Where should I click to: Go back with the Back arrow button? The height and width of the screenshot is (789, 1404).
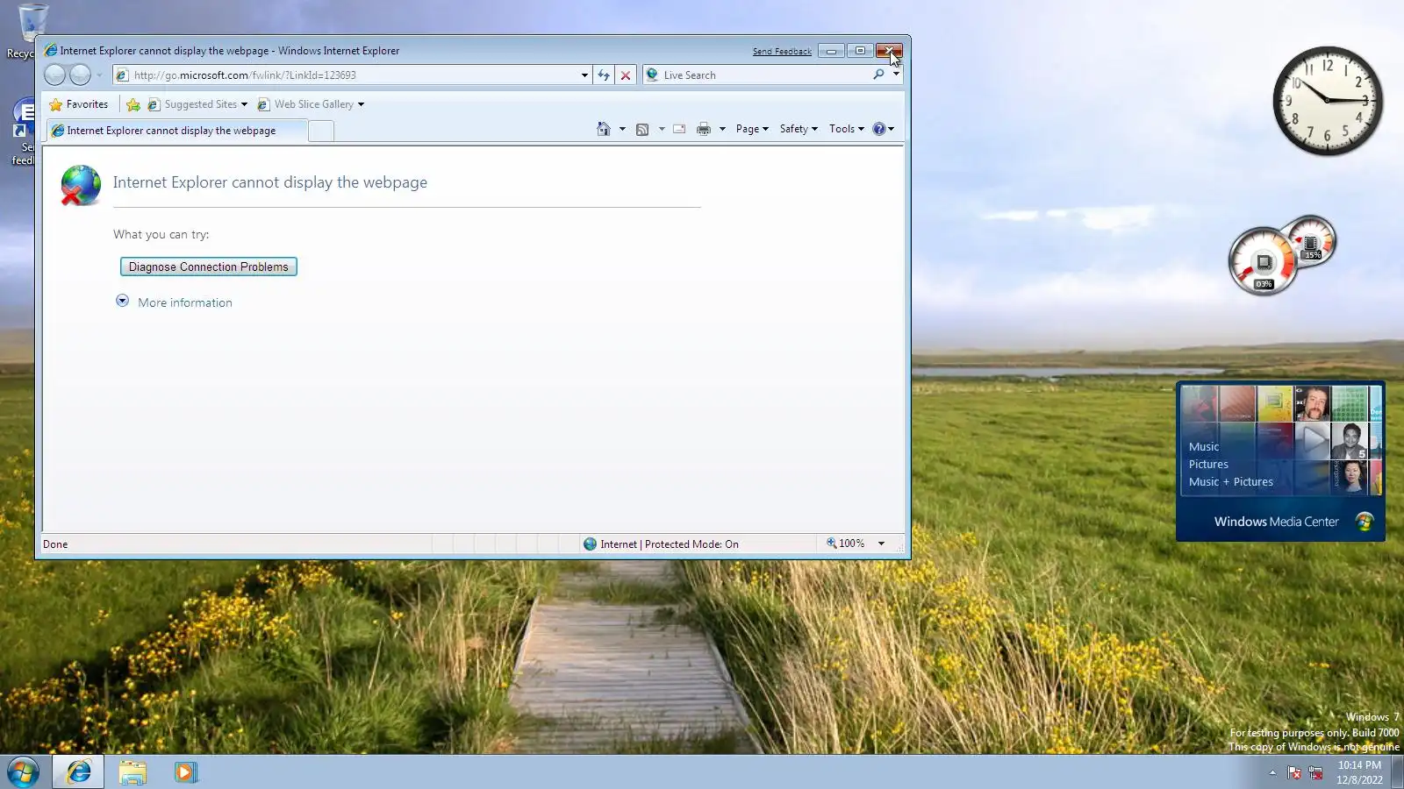tap(54, 75)
